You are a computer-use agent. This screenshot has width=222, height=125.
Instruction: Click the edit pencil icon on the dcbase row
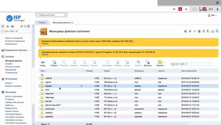(x=82, y=86)
